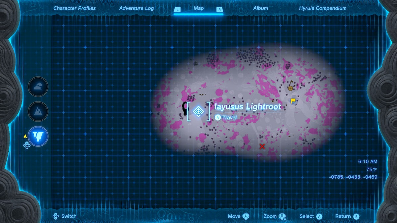Switch to the Adventure Log tab
The width and height of the screenshot is (397, 223).
pos(136,8)
